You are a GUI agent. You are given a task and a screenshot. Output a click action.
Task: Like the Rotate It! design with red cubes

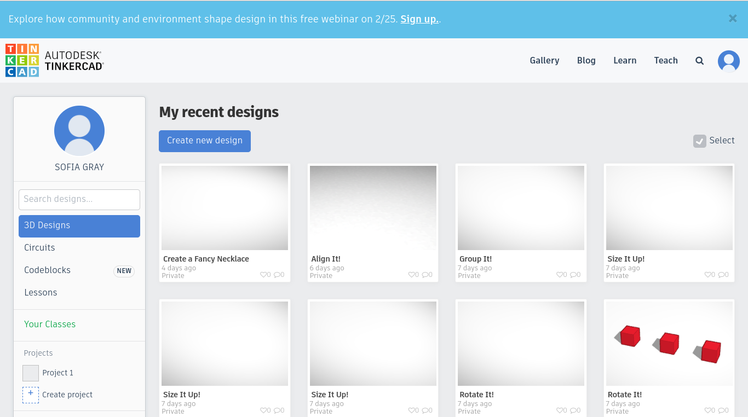tap(708, 410)
